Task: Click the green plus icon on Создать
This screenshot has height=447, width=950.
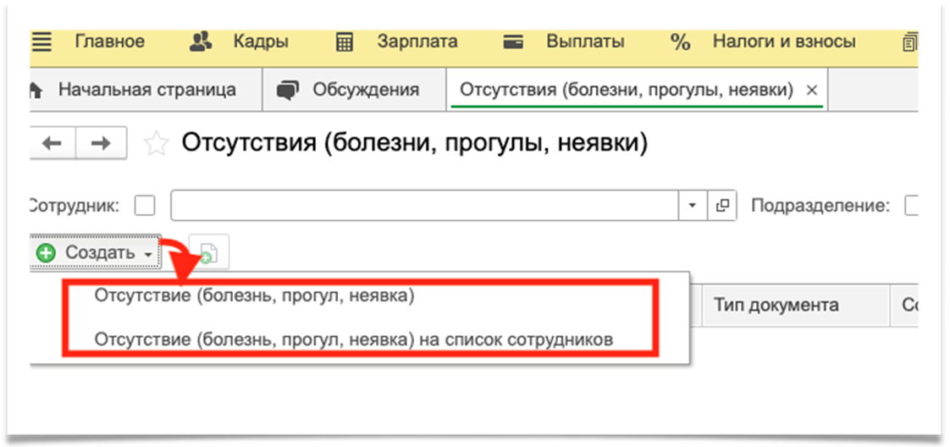Action: tap(46, 253)
